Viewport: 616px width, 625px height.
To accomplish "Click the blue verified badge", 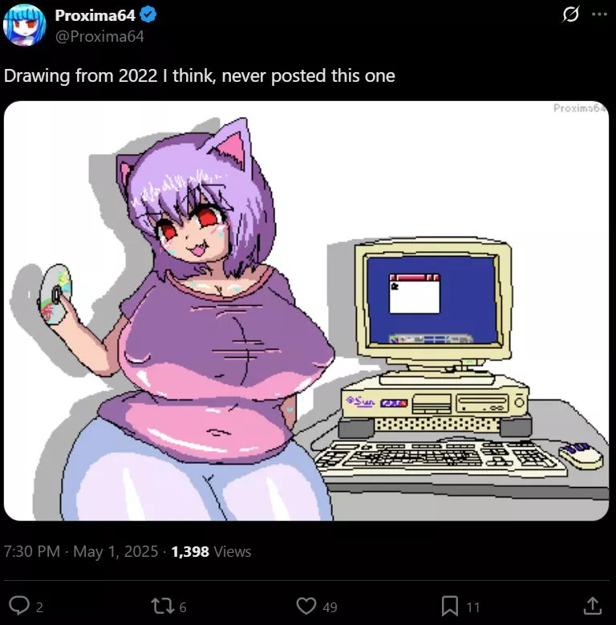I will point(148,15).
